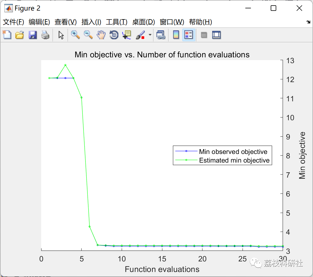This screenshot has width=313, height=277.
Task: Open the 帮助(H) menu
Action: [x=200, y=22]
